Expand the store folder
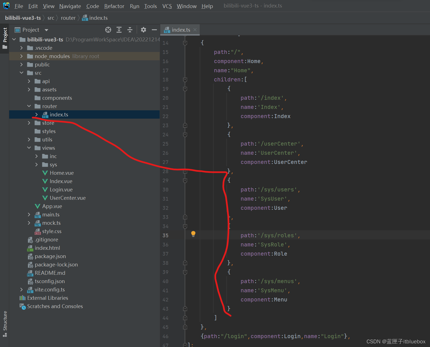Viewport: 430px width, 347px height. 29,123
